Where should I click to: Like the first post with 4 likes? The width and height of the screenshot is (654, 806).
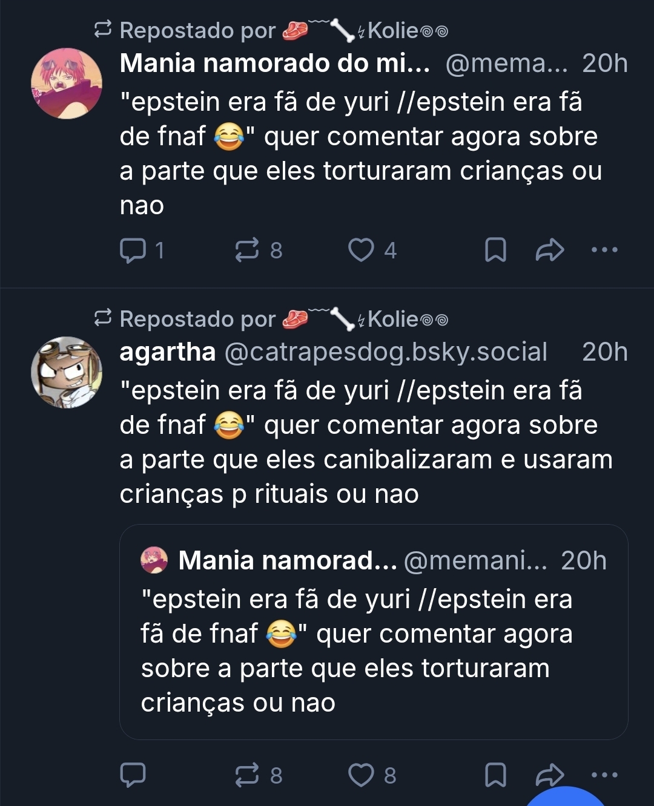361,250
